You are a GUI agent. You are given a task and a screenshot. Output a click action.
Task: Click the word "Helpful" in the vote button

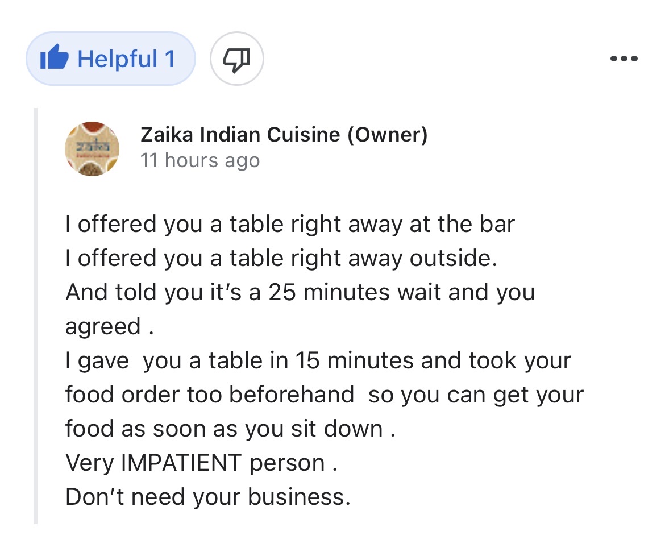118,59
